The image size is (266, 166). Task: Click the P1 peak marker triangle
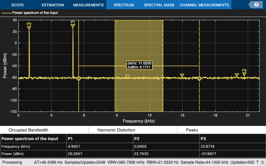73,26
